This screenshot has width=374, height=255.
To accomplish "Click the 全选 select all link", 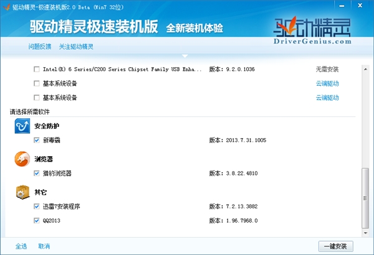I will pos(21,246).
